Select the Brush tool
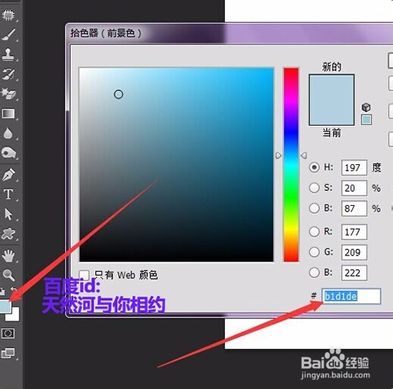Image resolution: width=393 pixels, height=389 pixels. point(9,35)
